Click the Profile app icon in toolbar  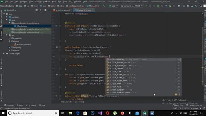point(166,6)
